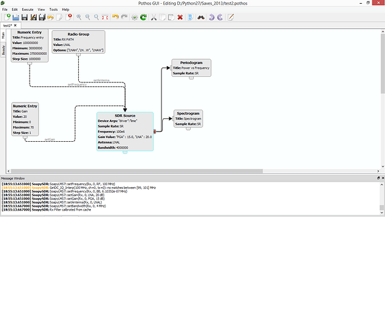This screenshot has height=315, width=385.
Task: Click the gear icon in the toolbar
Action: (134, 17)
